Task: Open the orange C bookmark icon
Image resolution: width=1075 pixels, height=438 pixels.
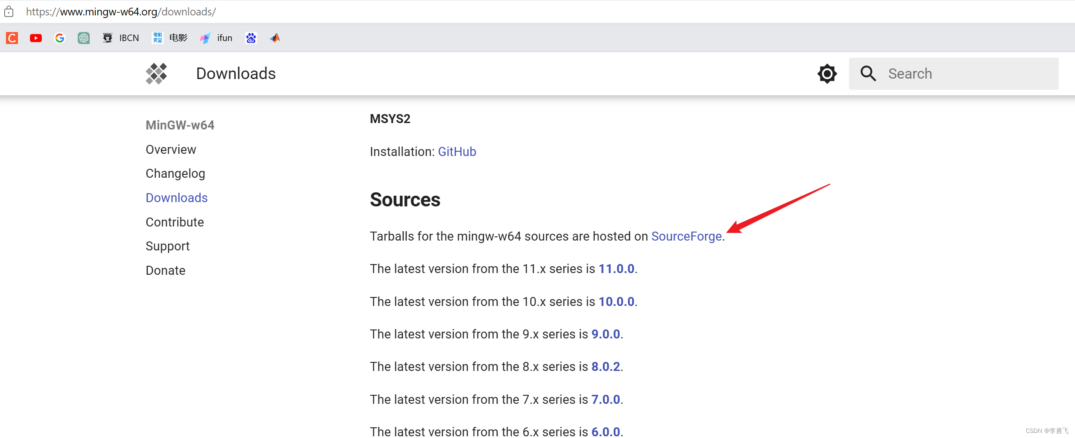Action: [12, 38]
